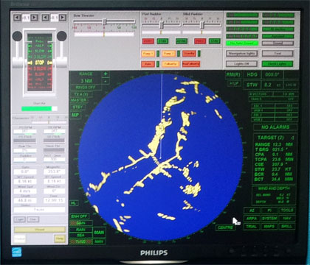Increase radar range with plus button
Screen dimensions: 310x265
click(106, 74)
